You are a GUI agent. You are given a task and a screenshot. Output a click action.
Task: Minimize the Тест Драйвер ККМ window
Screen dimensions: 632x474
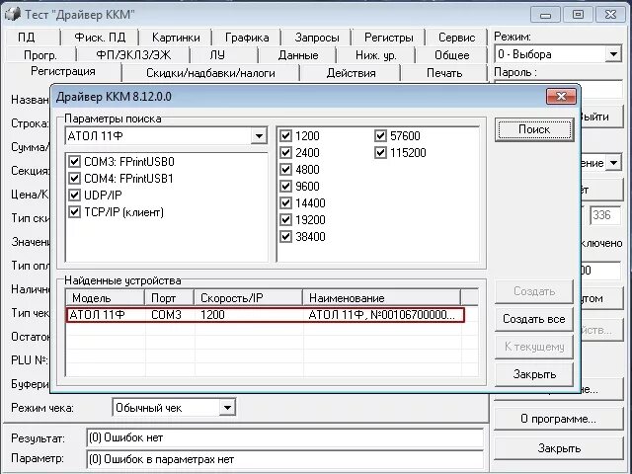[546, 15]
